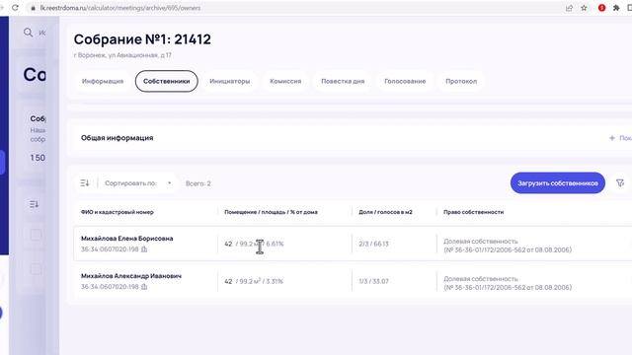This screenshot has width=632, height=355.
Task: Click the owner name Михайлова Елена Борисовна
Action: point(127,239)
